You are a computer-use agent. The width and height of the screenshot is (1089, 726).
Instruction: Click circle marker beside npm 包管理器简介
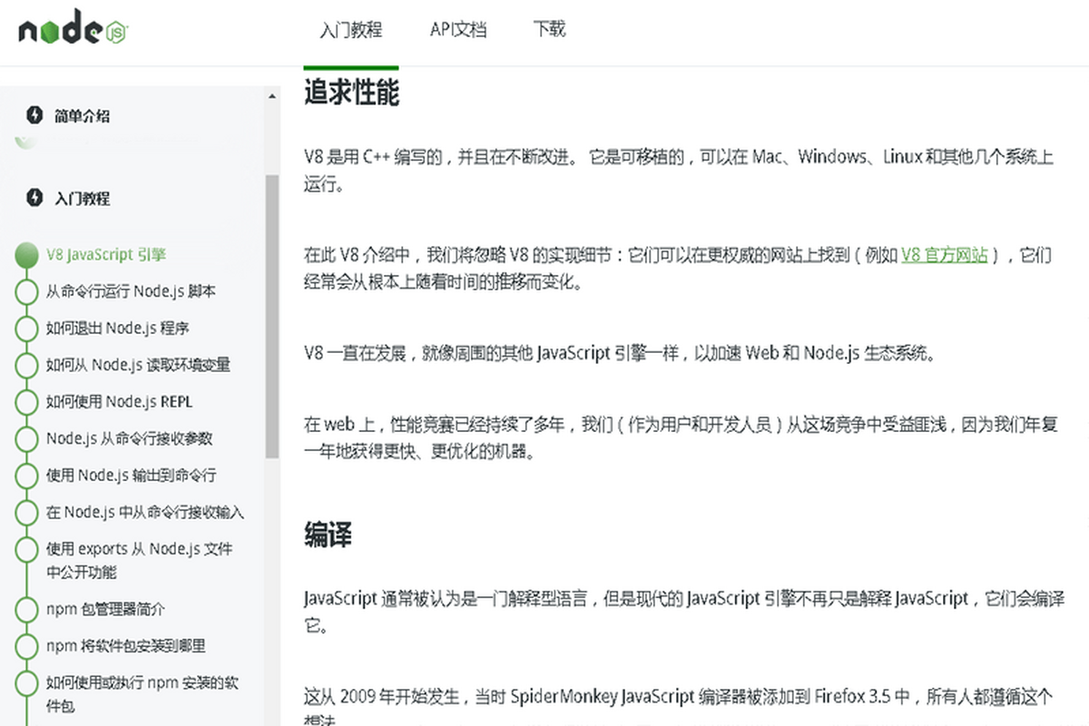[27, 609]
